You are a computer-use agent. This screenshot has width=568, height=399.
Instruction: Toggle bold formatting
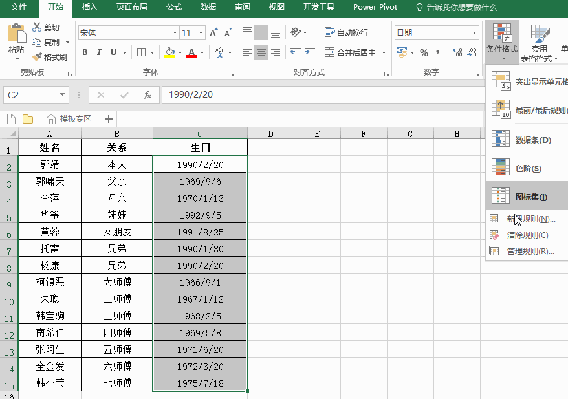pos(85,52)
